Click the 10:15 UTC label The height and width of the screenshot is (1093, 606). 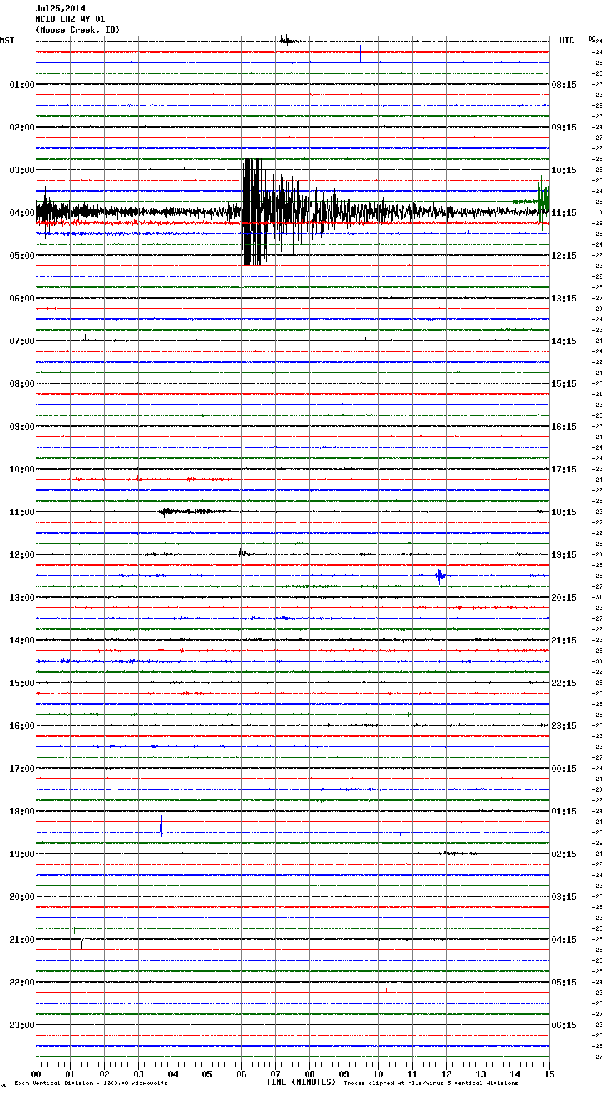pyautogui.click(x=564, y=170)
